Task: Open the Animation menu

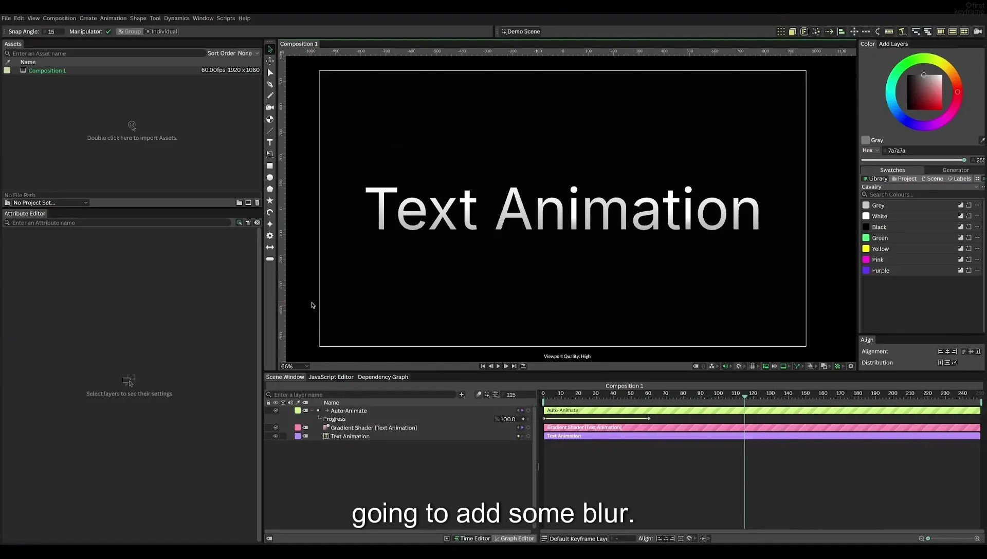Action: (x=113, y=18)
